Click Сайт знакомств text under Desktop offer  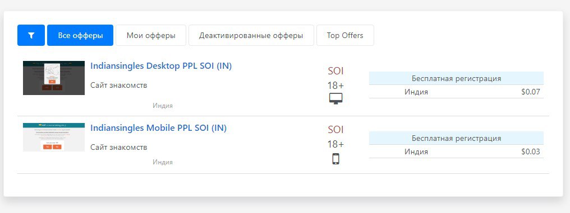point(119,86)
